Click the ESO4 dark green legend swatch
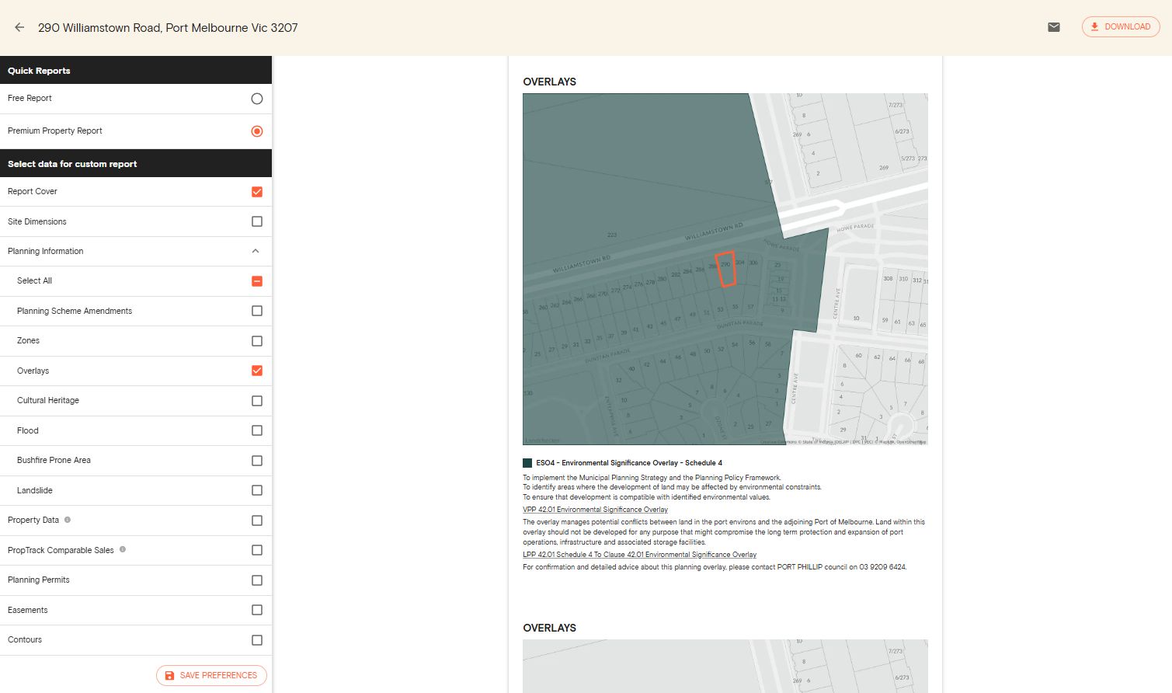 coord(527,463)
